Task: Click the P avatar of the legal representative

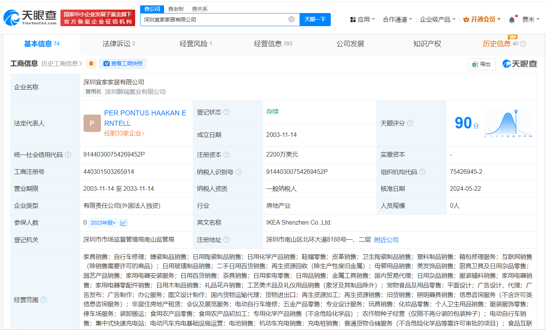Action: pos(92,123)
